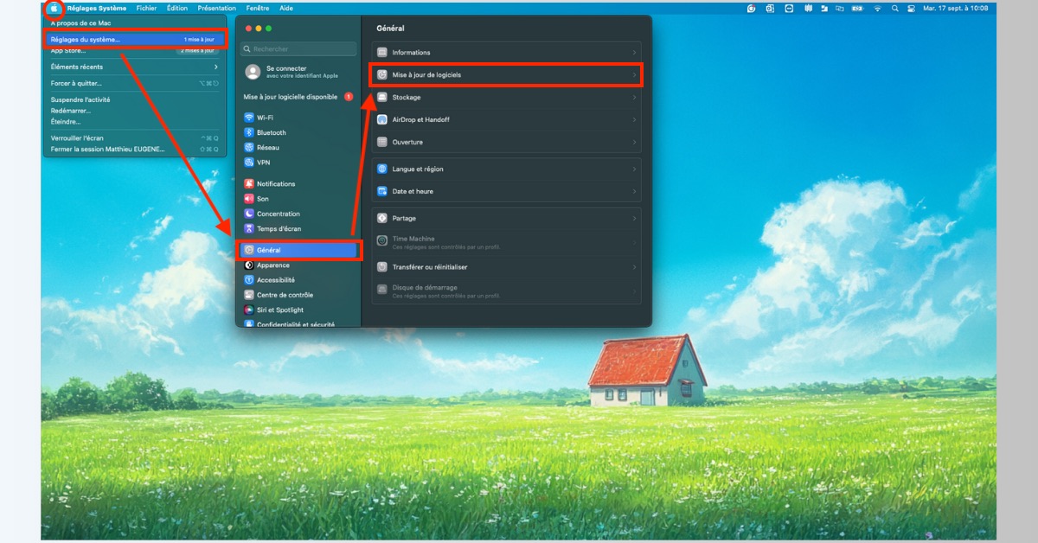
Task: Choose Réglages du système in Apple menu
Action: tap(135, 39)
